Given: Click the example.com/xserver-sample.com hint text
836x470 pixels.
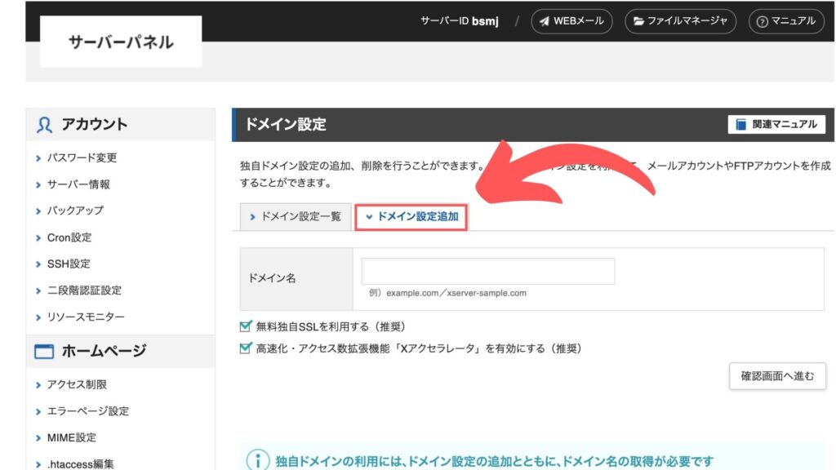Looking at the screenshot, I should (448, 293).
